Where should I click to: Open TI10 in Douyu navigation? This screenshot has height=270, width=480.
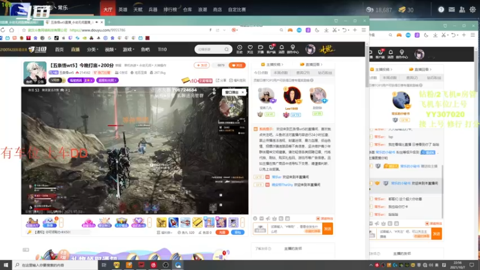coord(162,49)
